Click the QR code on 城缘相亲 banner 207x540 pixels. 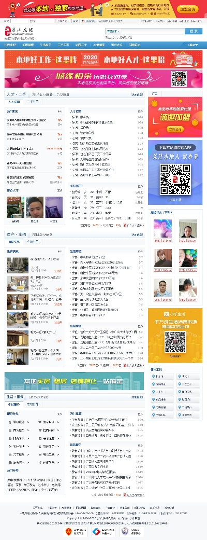pos(179,79)
